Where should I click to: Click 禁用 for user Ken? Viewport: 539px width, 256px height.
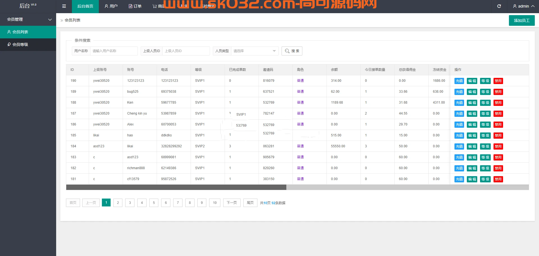tap(498, 103)
